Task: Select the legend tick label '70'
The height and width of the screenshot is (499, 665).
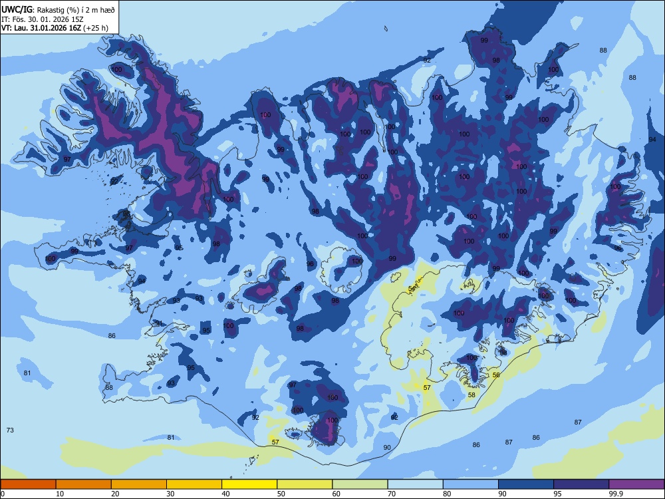Action: (392, 494)
